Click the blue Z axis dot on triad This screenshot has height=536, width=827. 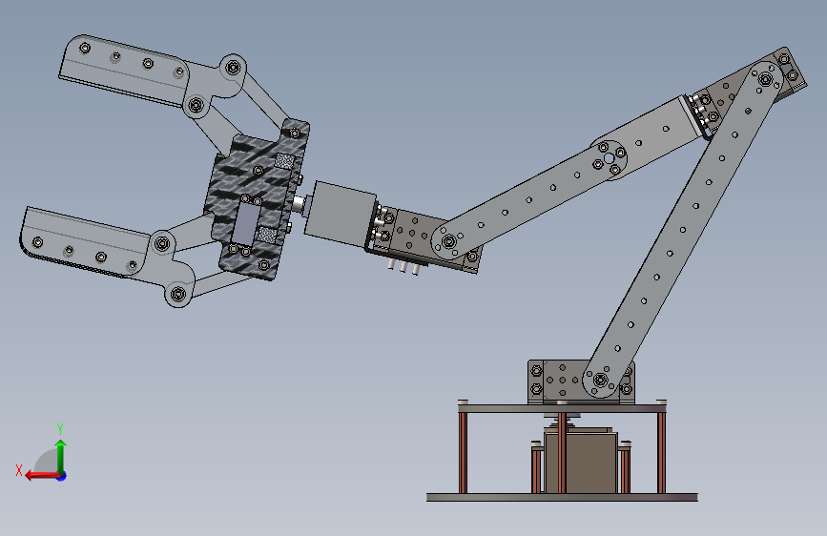[62, 476]
